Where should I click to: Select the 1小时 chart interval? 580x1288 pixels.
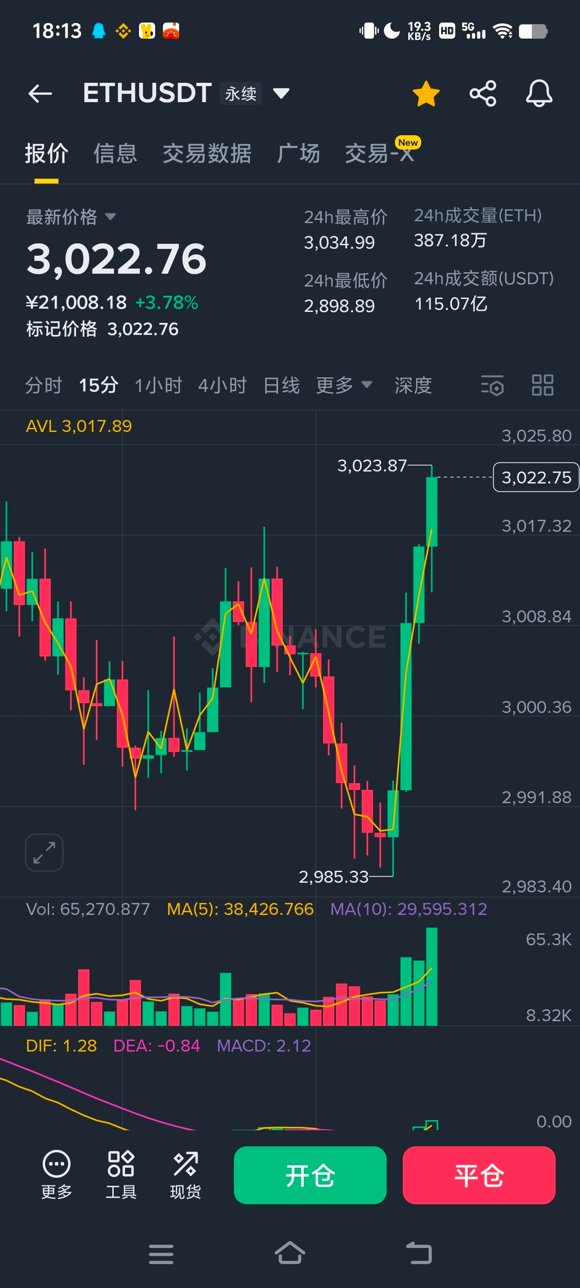click(x=158, y=385)
